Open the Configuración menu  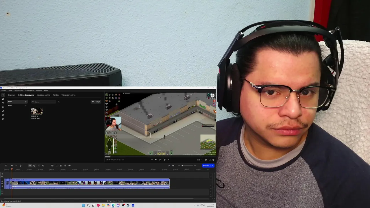click(x=30, y=90)
